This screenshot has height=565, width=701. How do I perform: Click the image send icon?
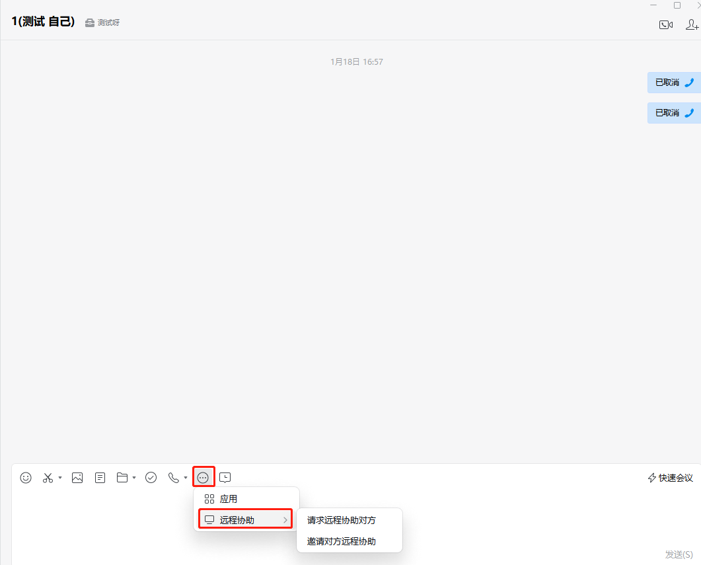[77, 477]
